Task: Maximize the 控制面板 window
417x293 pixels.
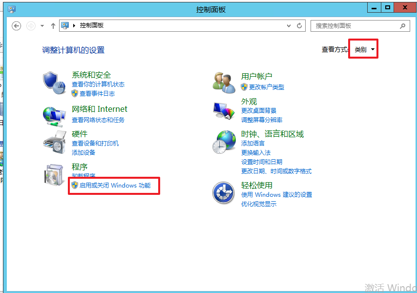Action: [388, 7]
